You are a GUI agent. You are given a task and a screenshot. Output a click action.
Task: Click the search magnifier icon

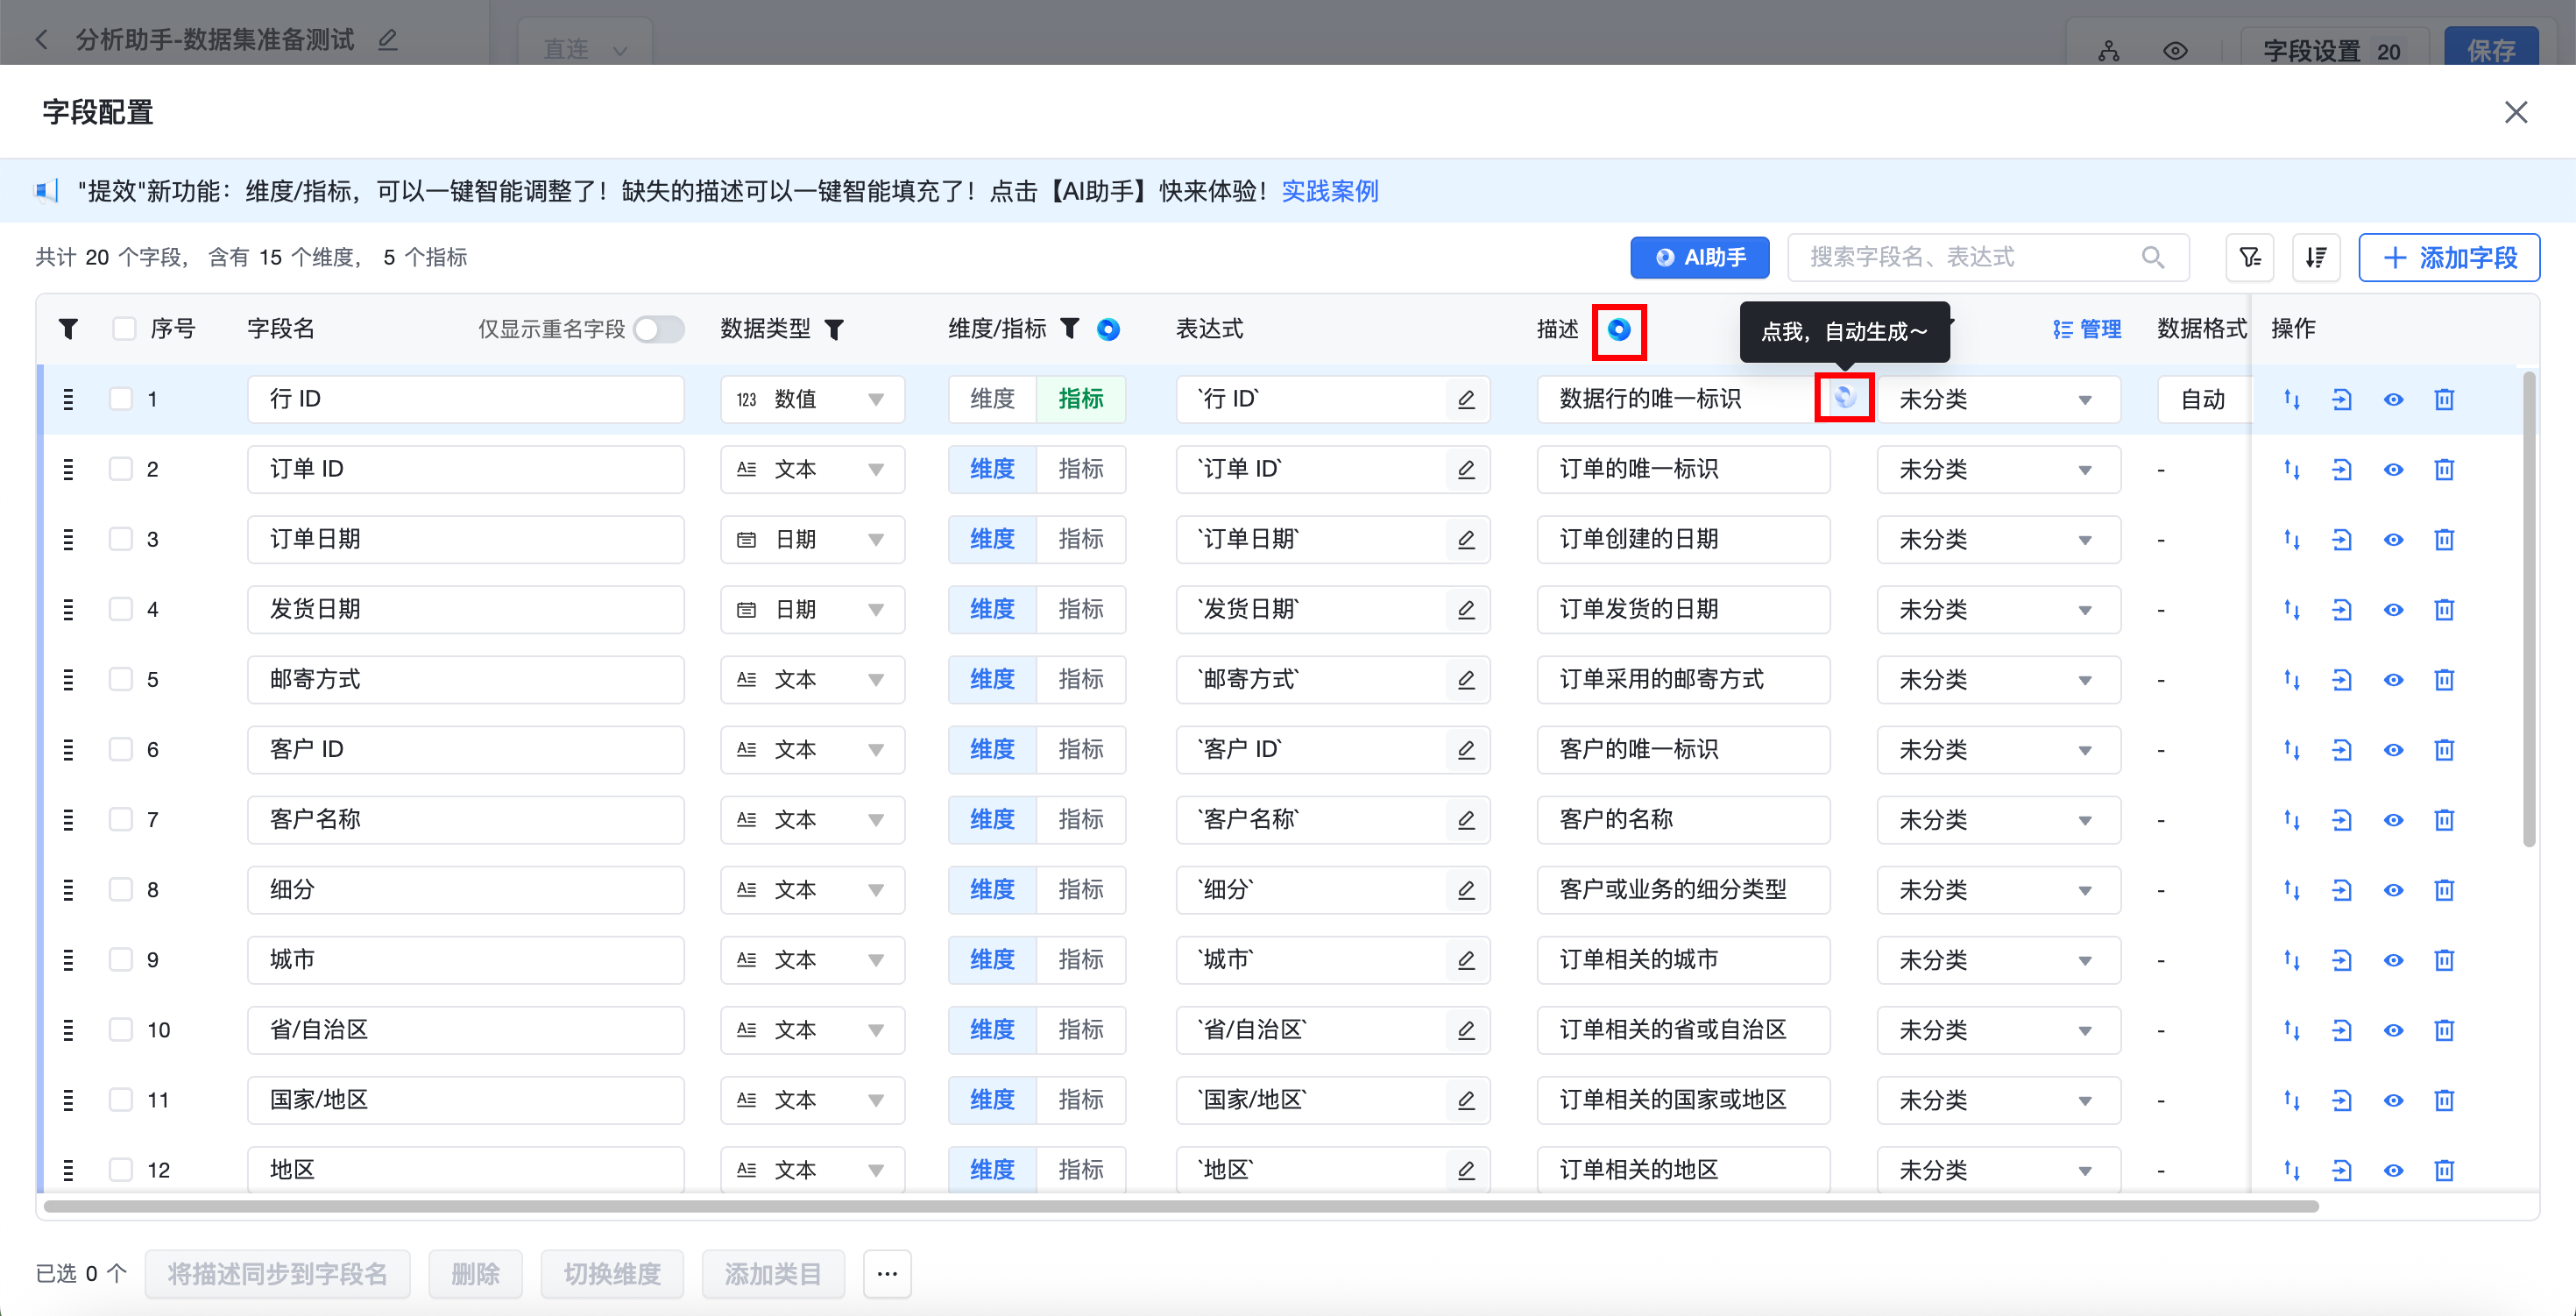(x=2152, y=257)
